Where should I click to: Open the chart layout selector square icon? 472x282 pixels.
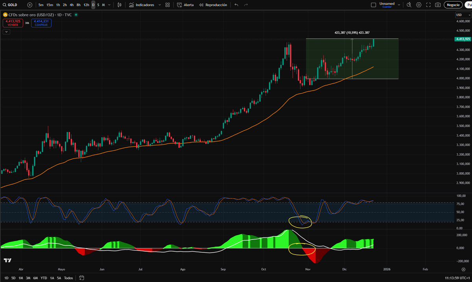(x=373, y=5)
